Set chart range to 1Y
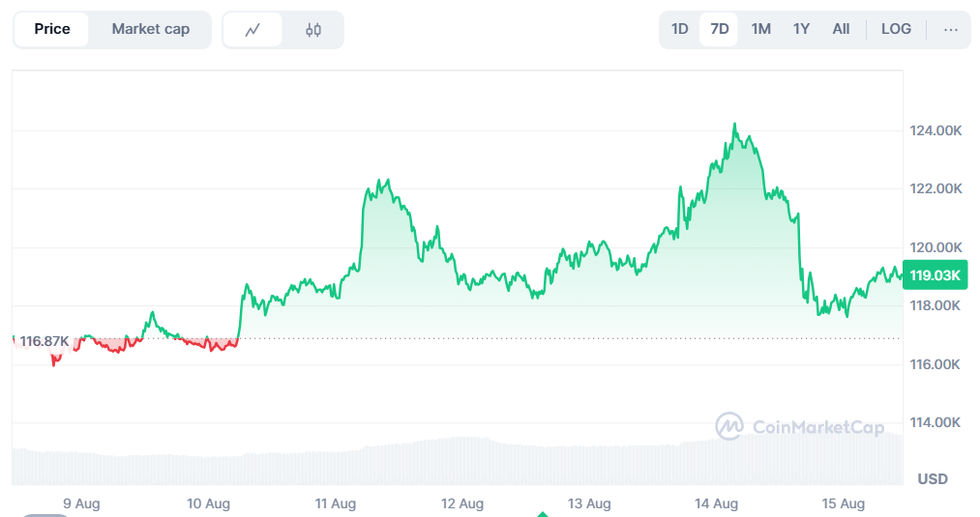 pyautogui.click(x=801, y=29)
